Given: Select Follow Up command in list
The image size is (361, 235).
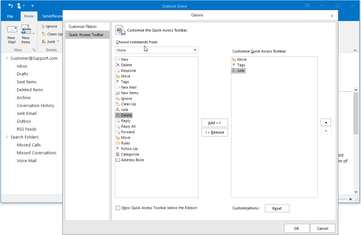Looking at the screenshot, I should [x=129, y=149].
